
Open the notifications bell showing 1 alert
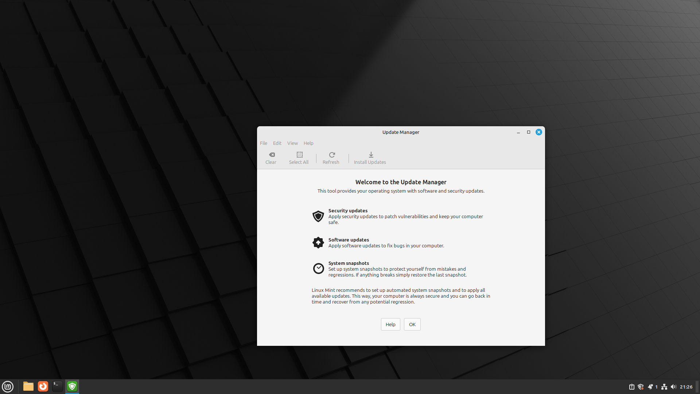(x=651, y=387)
